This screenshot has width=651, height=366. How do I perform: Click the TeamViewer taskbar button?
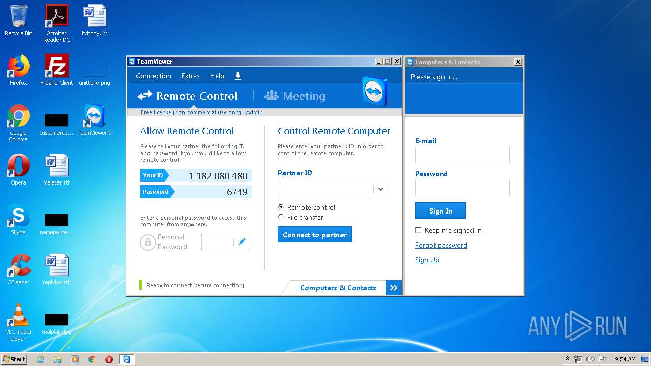click(126, 359)
